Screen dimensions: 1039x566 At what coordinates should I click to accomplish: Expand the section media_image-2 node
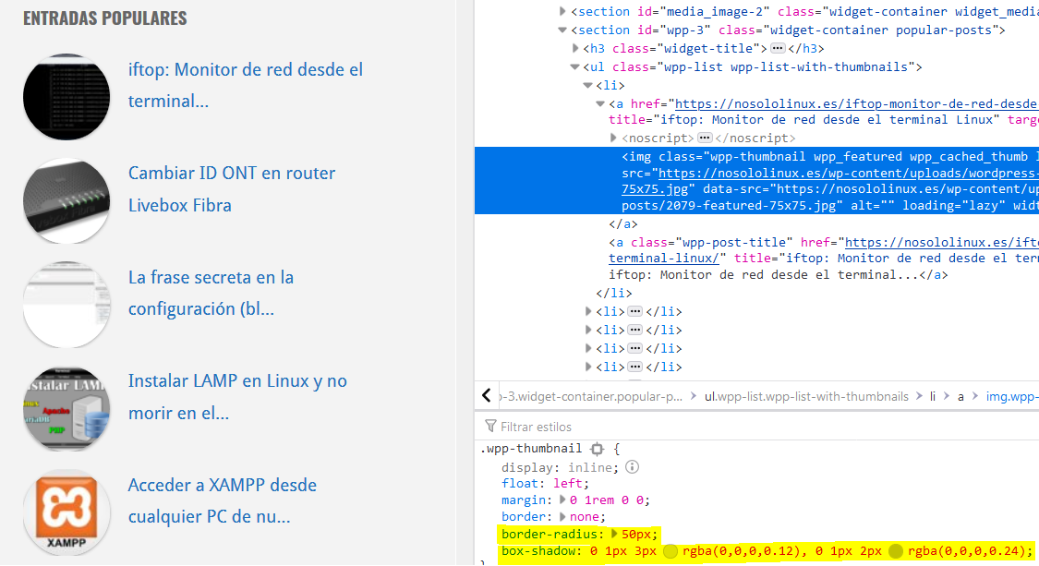[x=562, y=12]
